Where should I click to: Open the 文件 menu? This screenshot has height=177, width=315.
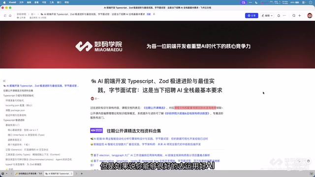pyautogui.click(x=21, y=2)
